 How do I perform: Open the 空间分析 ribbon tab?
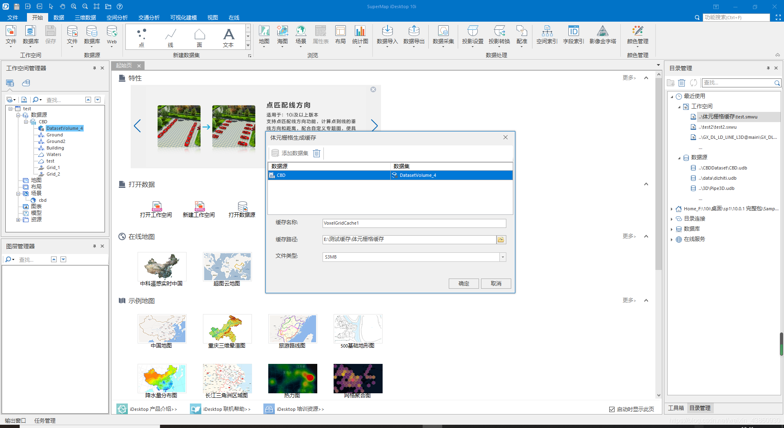117,18
